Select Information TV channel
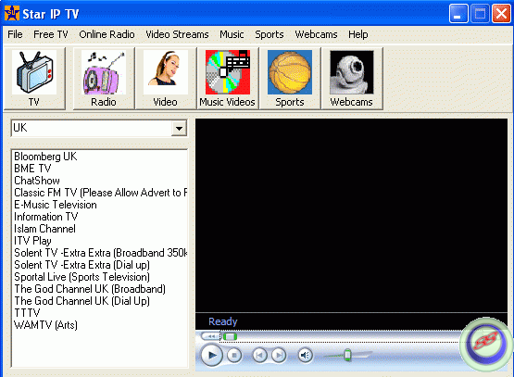The height and width of the screenshot is (377, 514). point(46,217)
